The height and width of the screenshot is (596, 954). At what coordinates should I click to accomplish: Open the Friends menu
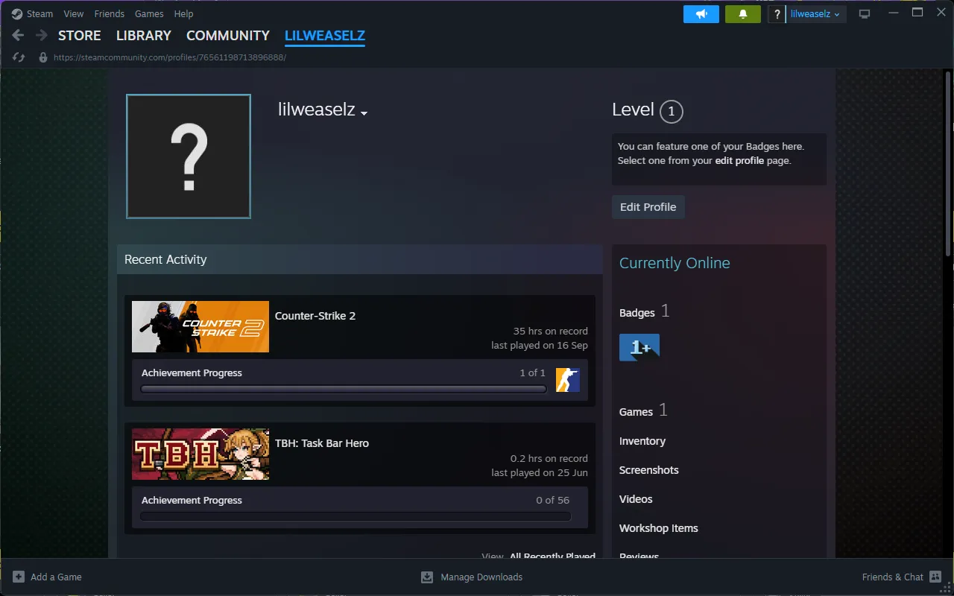pos(110,13)
